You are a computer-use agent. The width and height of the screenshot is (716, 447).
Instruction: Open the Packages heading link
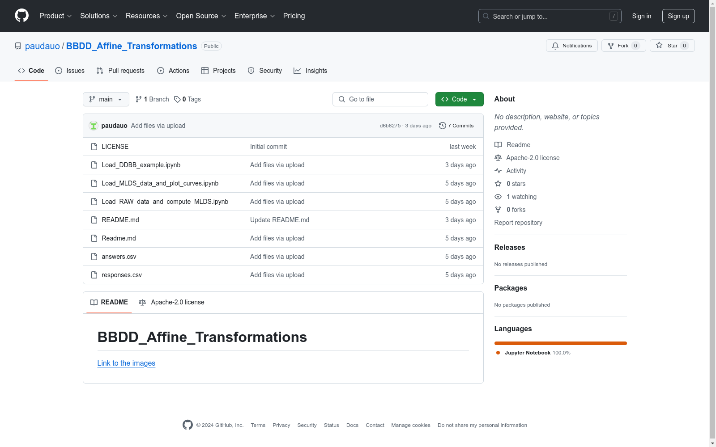511,288
